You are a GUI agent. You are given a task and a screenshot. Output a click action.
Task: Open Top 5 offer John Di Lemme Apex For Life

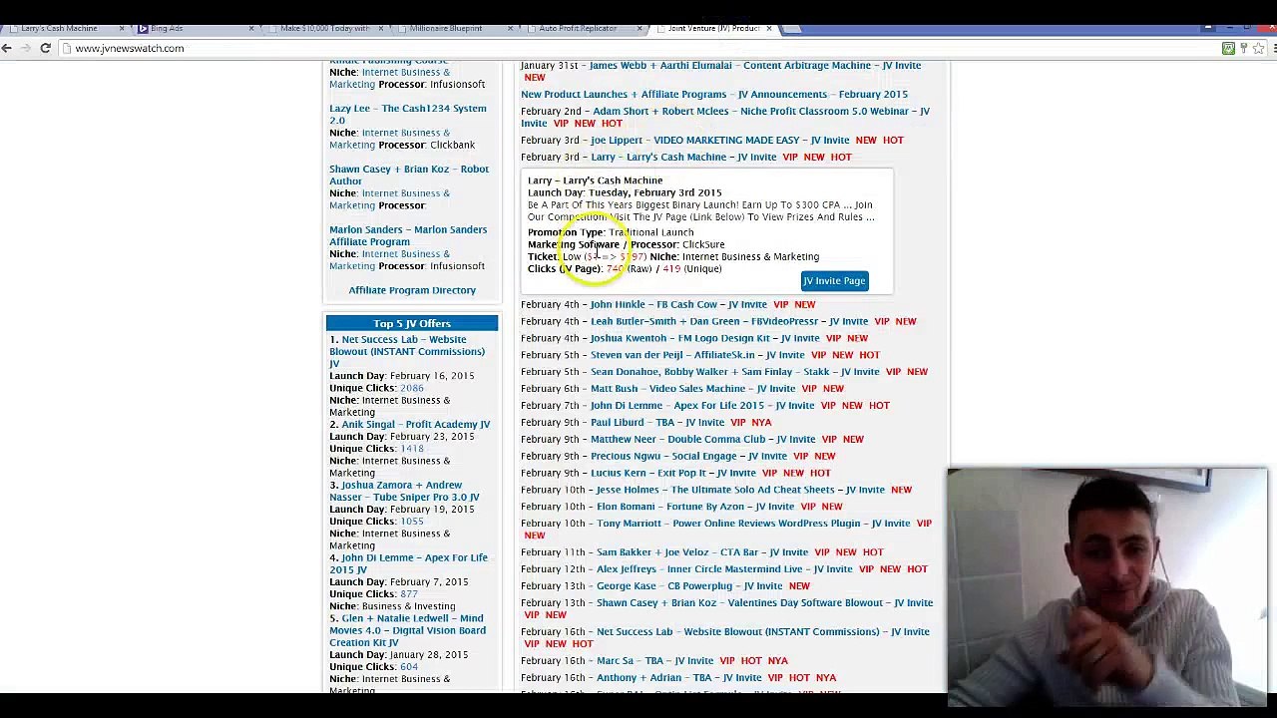(408, 565)
